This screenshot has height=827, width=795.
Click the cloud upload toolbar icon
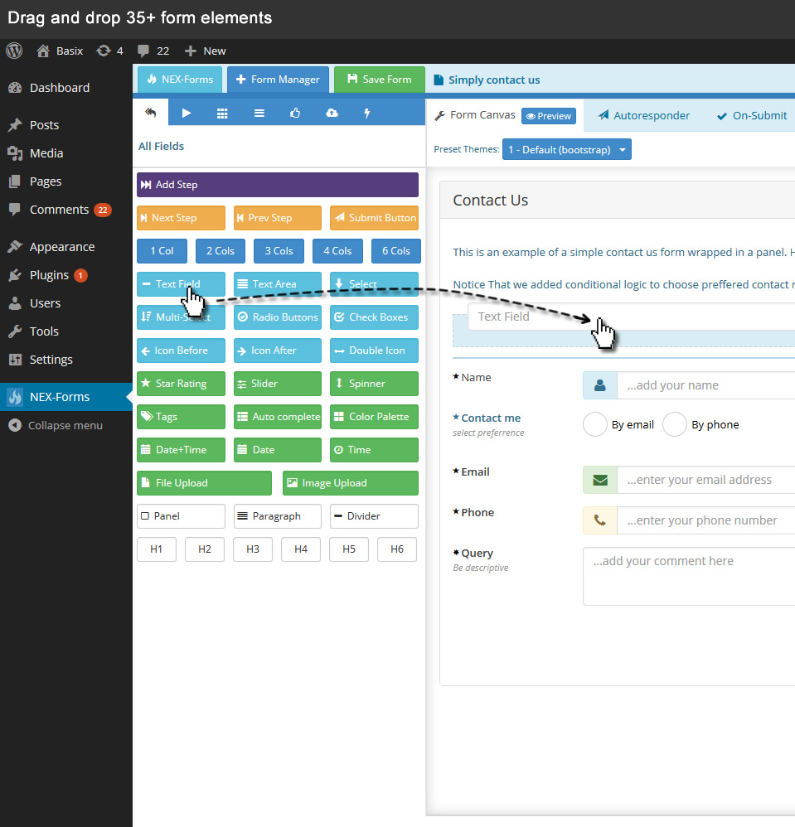point(332,113)
